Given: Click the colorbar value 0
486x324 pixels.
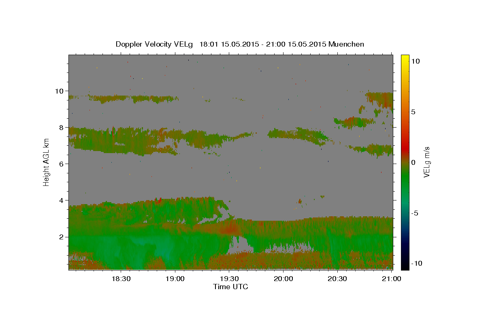Looking at the screenshot, I should coord(414,162).
